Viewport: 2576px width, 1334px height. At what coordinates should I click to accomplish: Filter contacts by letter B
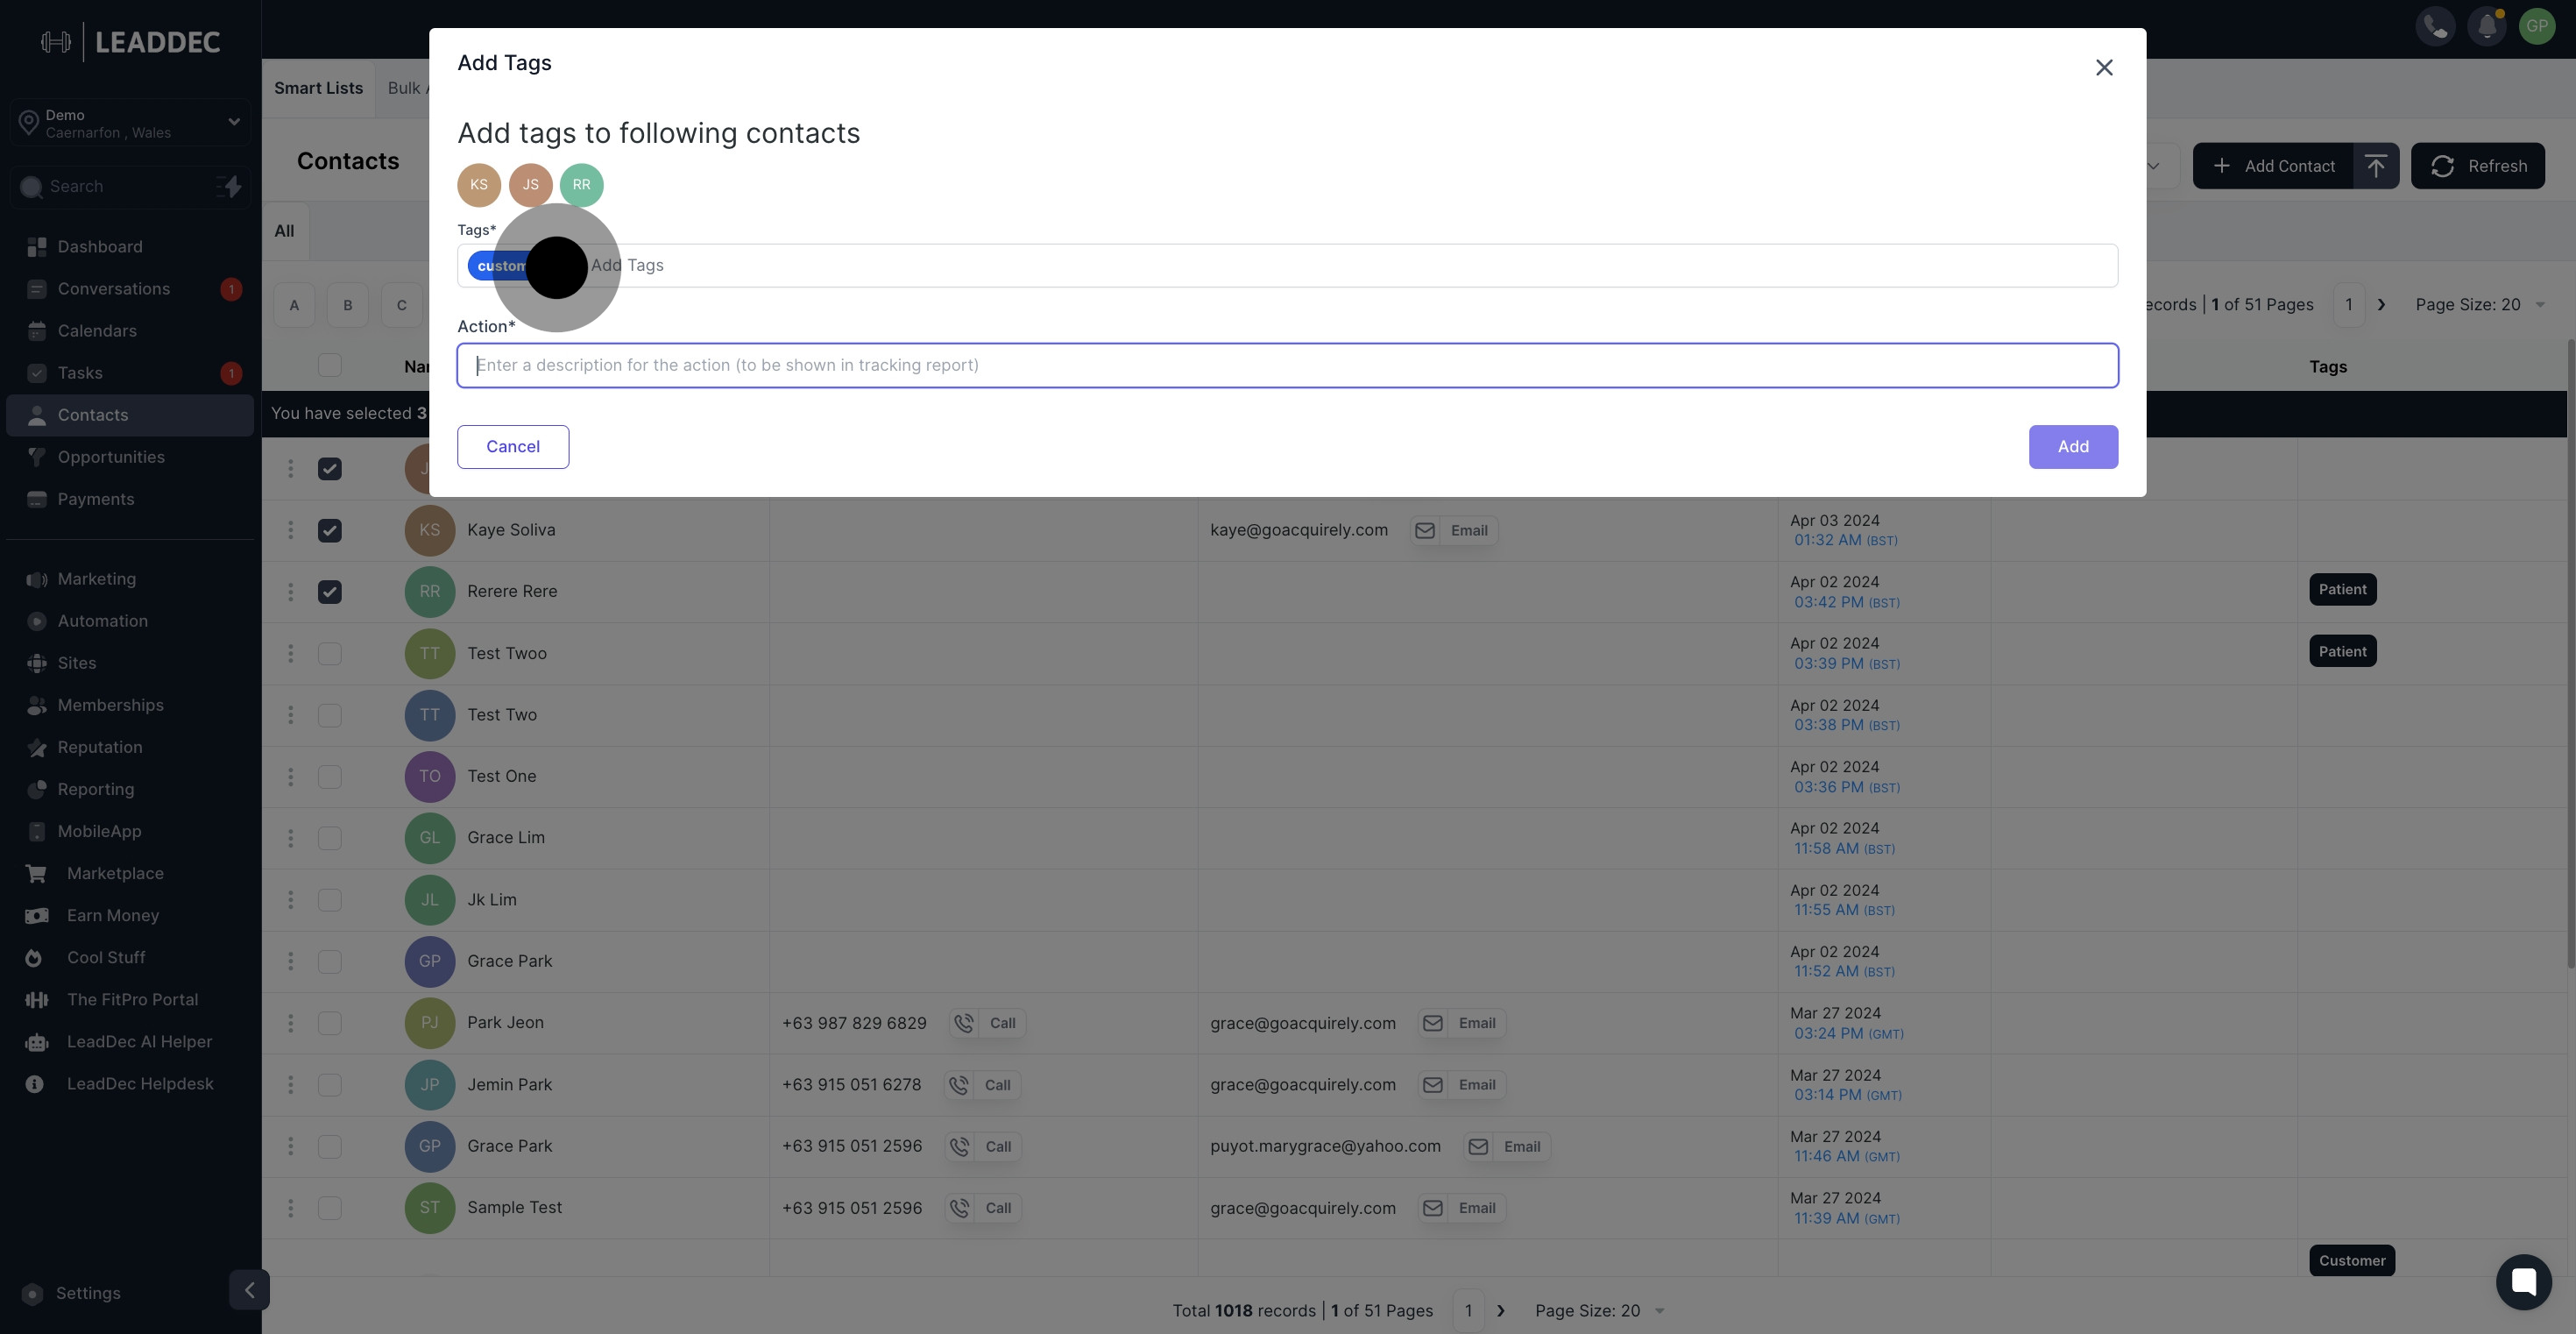tap(348, 305)
